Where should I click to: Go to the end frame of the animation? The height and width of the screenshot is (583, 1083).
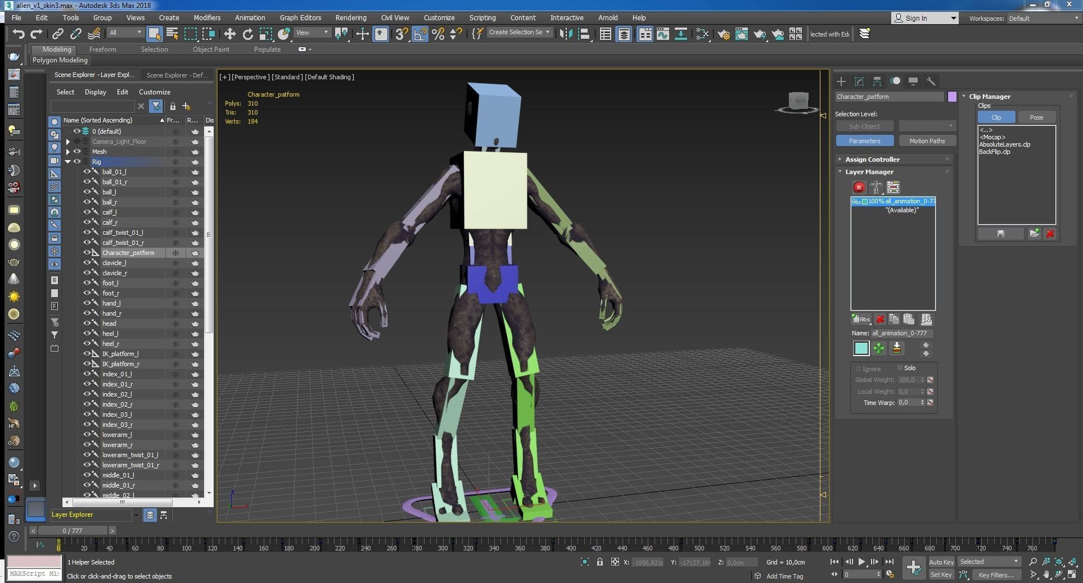889,562
